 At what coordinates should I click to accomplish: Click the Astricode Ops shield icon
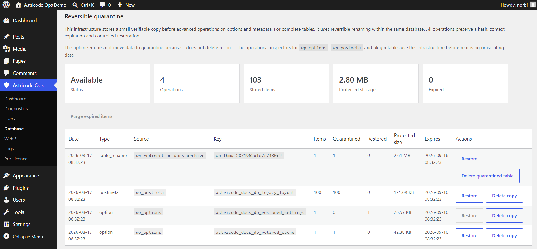click(x=6, y=85)
